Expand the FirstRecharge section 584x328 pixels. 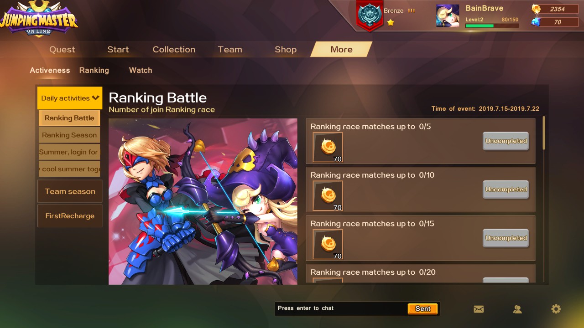[x=70, y=216]
